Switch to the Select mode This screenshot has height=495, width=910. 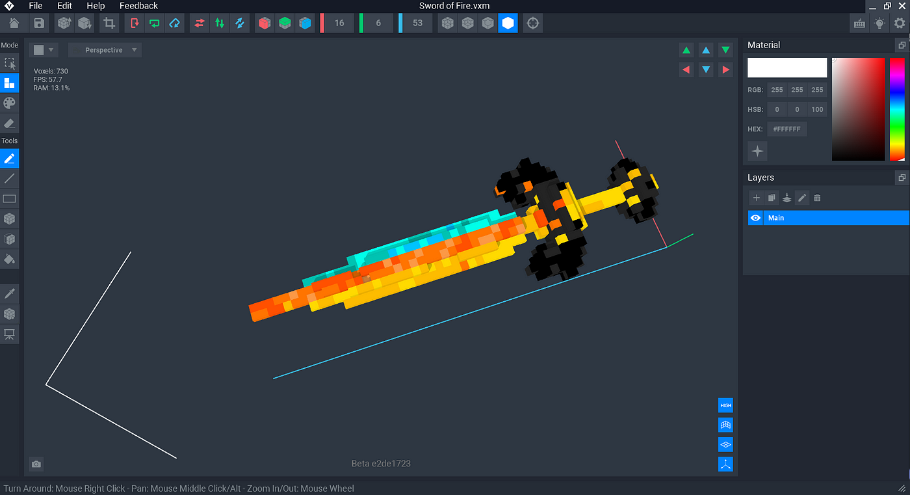(x=10, y=63)
